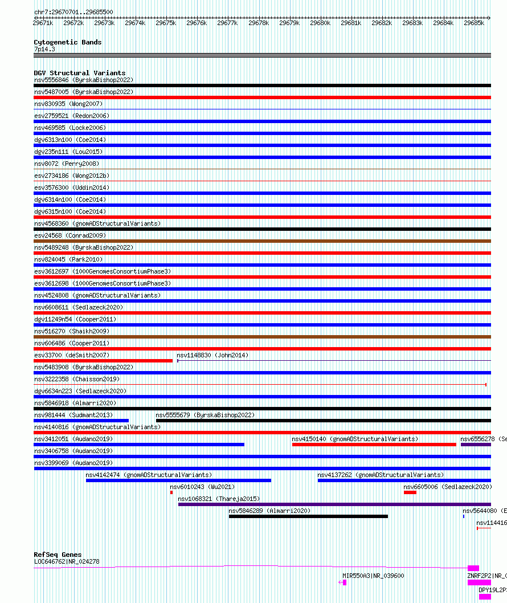
Task: Select nsv8072 (Perry2008) variant
Action: coord(67,164)
